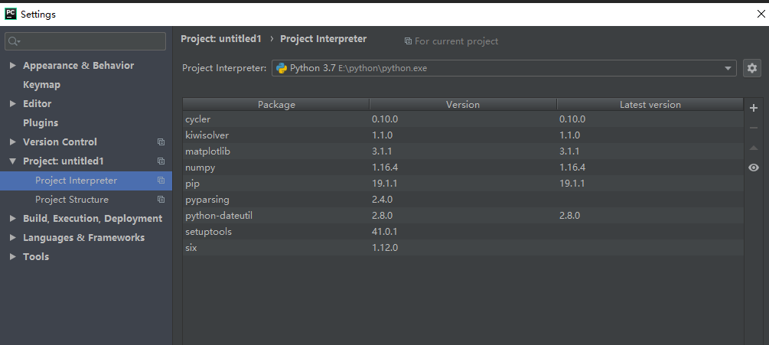This screenshot has width=769, height=345.
Task: Click the Version column header
Action: [x=463, y=104]
